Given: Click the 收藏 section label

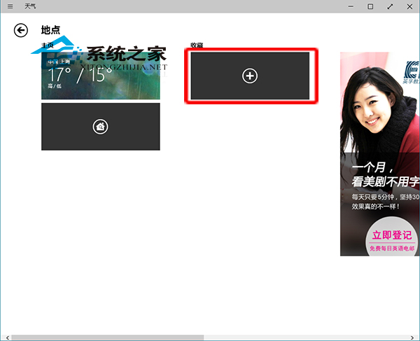Looking at the screenshot, I should (x=197, y=45).
